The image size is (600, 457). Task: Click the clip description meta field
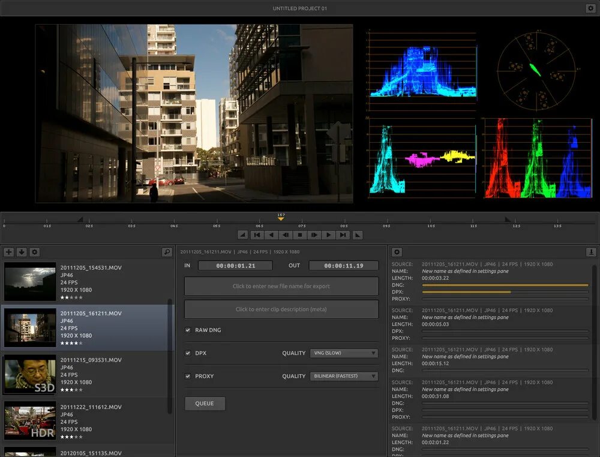(x=281, y=309)
